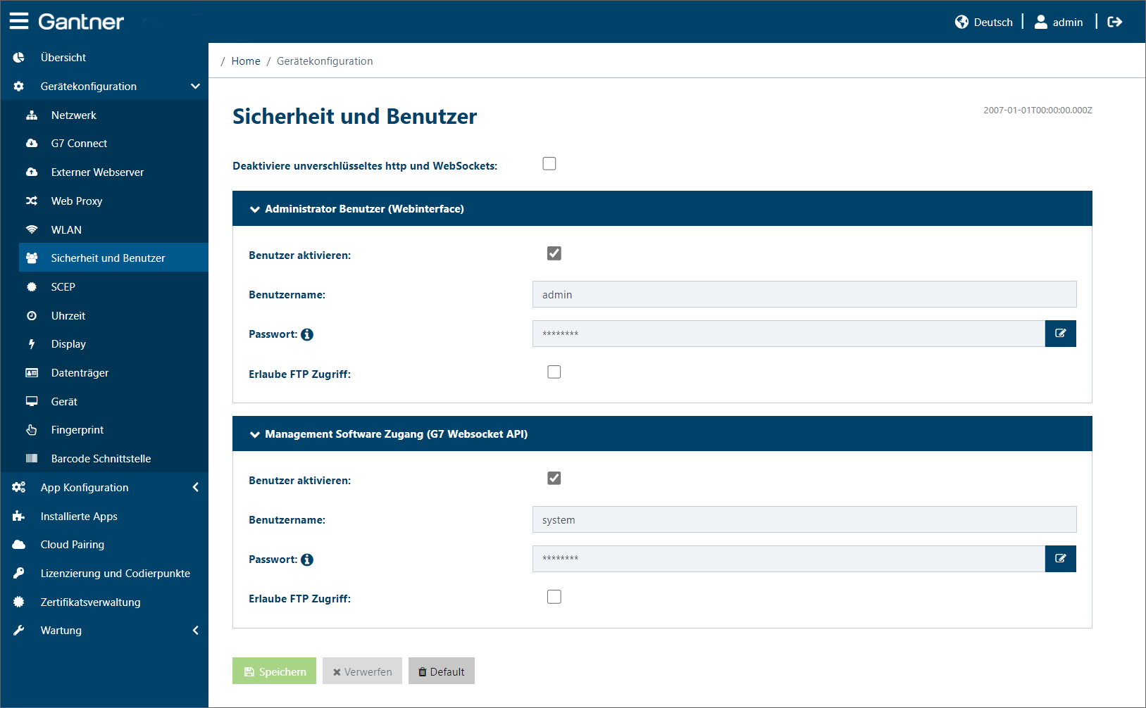Click the Fingerprint sidebar icon

(x=32, y=430)
